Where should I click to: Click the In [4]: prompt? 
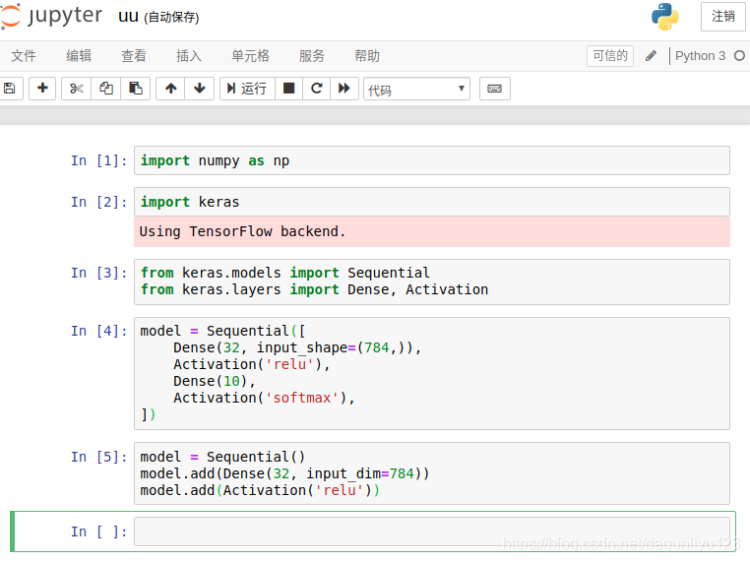tap(99, 331)
